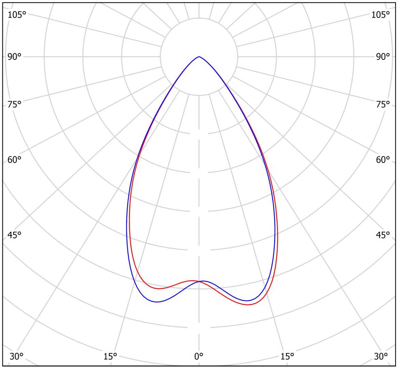The height and width of the screenshot is (368, 398).
Task: Click the 0° label at the bottom
Action: click(199, 356)
